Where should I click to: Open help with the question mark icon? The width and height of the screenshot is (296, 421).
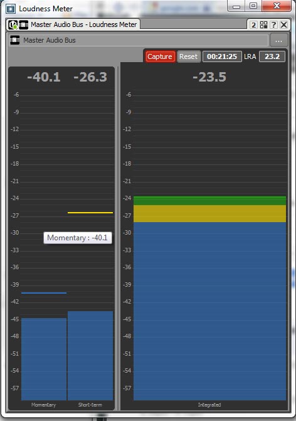point(273,25)
